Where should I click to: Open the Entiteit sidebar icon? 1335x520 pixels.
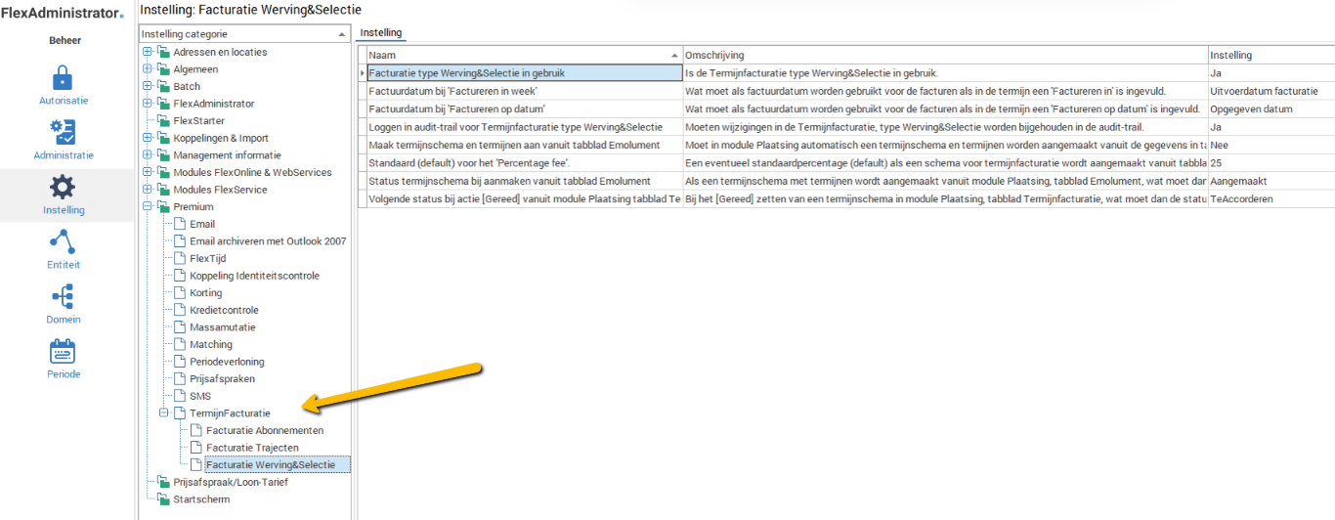(x=64, y=241)
